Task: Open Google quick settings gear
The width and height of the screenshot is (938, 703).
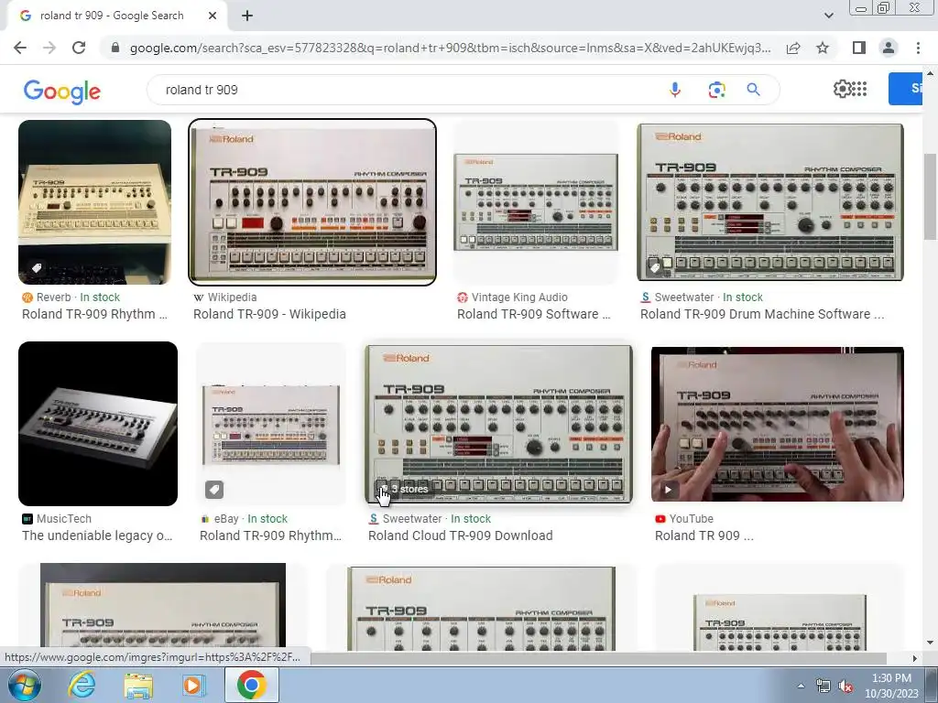Action: 842,89
